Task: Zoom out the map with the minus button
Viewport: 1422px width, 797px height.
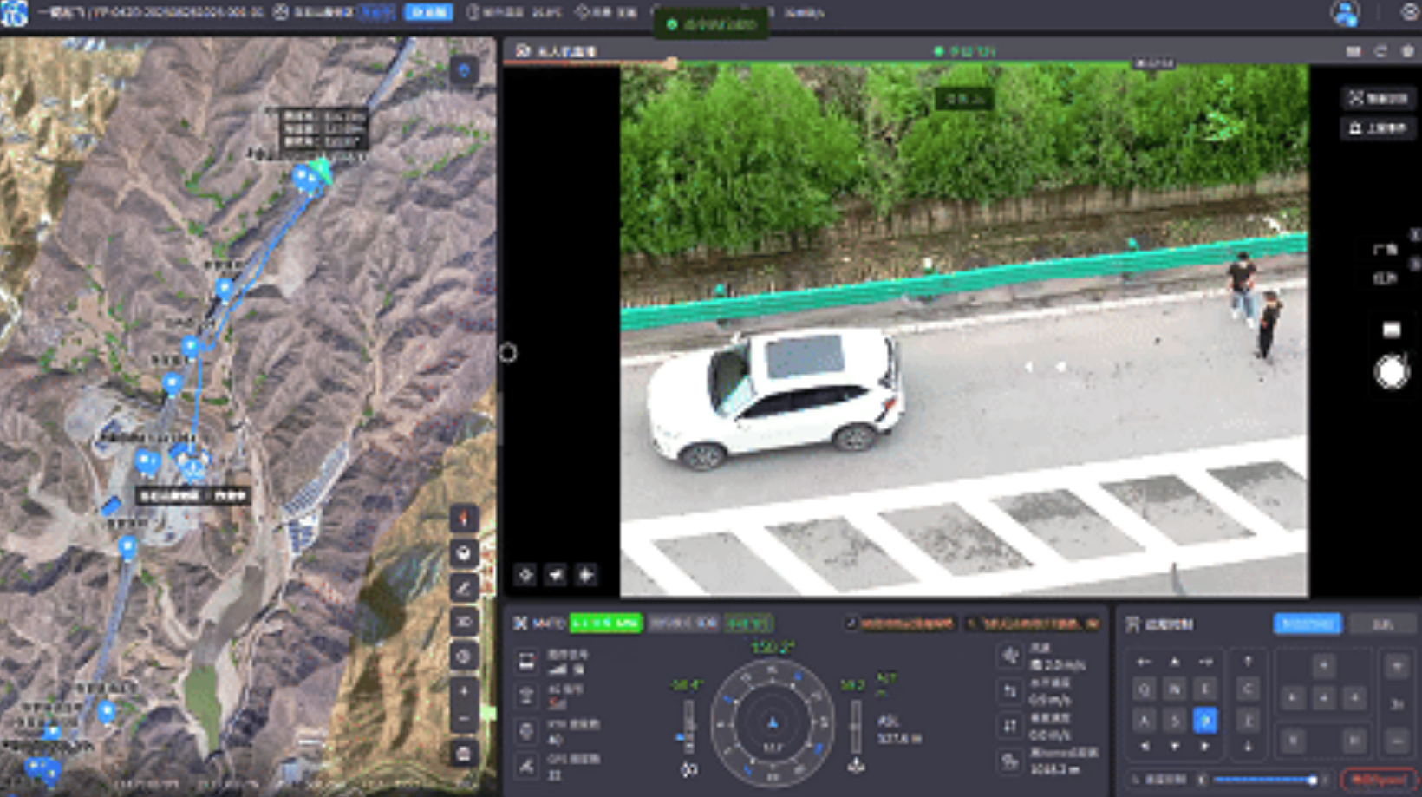Action: pyautogui.click(x=464, y=719)
